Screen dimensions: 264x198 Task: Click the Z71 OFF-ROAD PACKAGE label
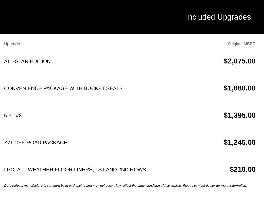pyautogui.click(x=36, y=143)
